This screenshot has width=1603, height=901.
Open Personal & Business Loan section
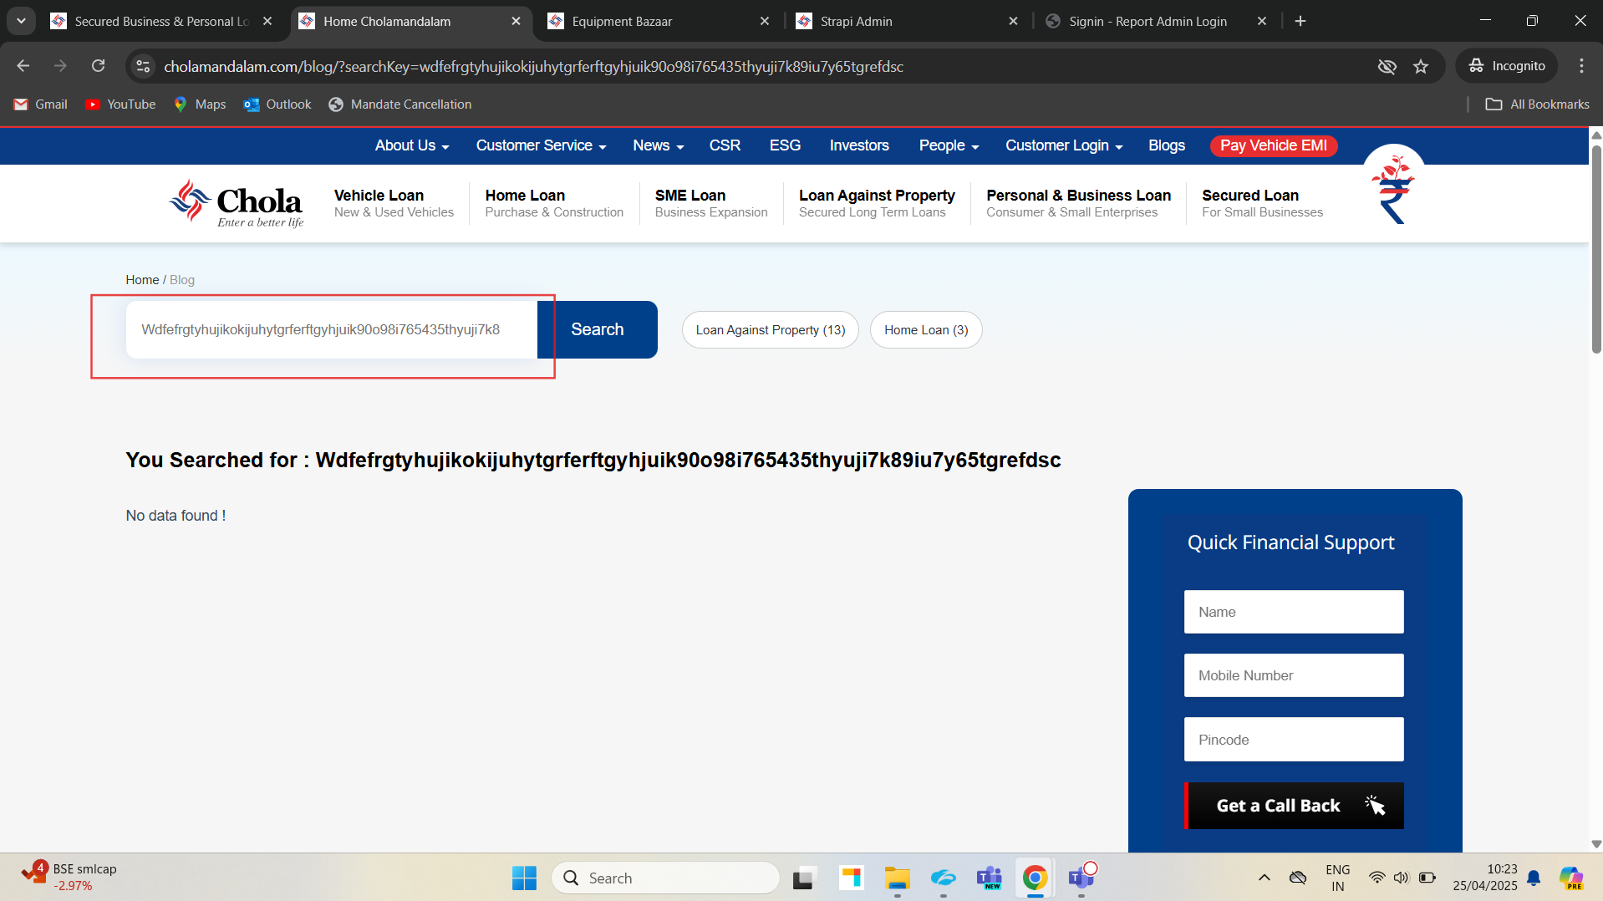coord(1078,203)
